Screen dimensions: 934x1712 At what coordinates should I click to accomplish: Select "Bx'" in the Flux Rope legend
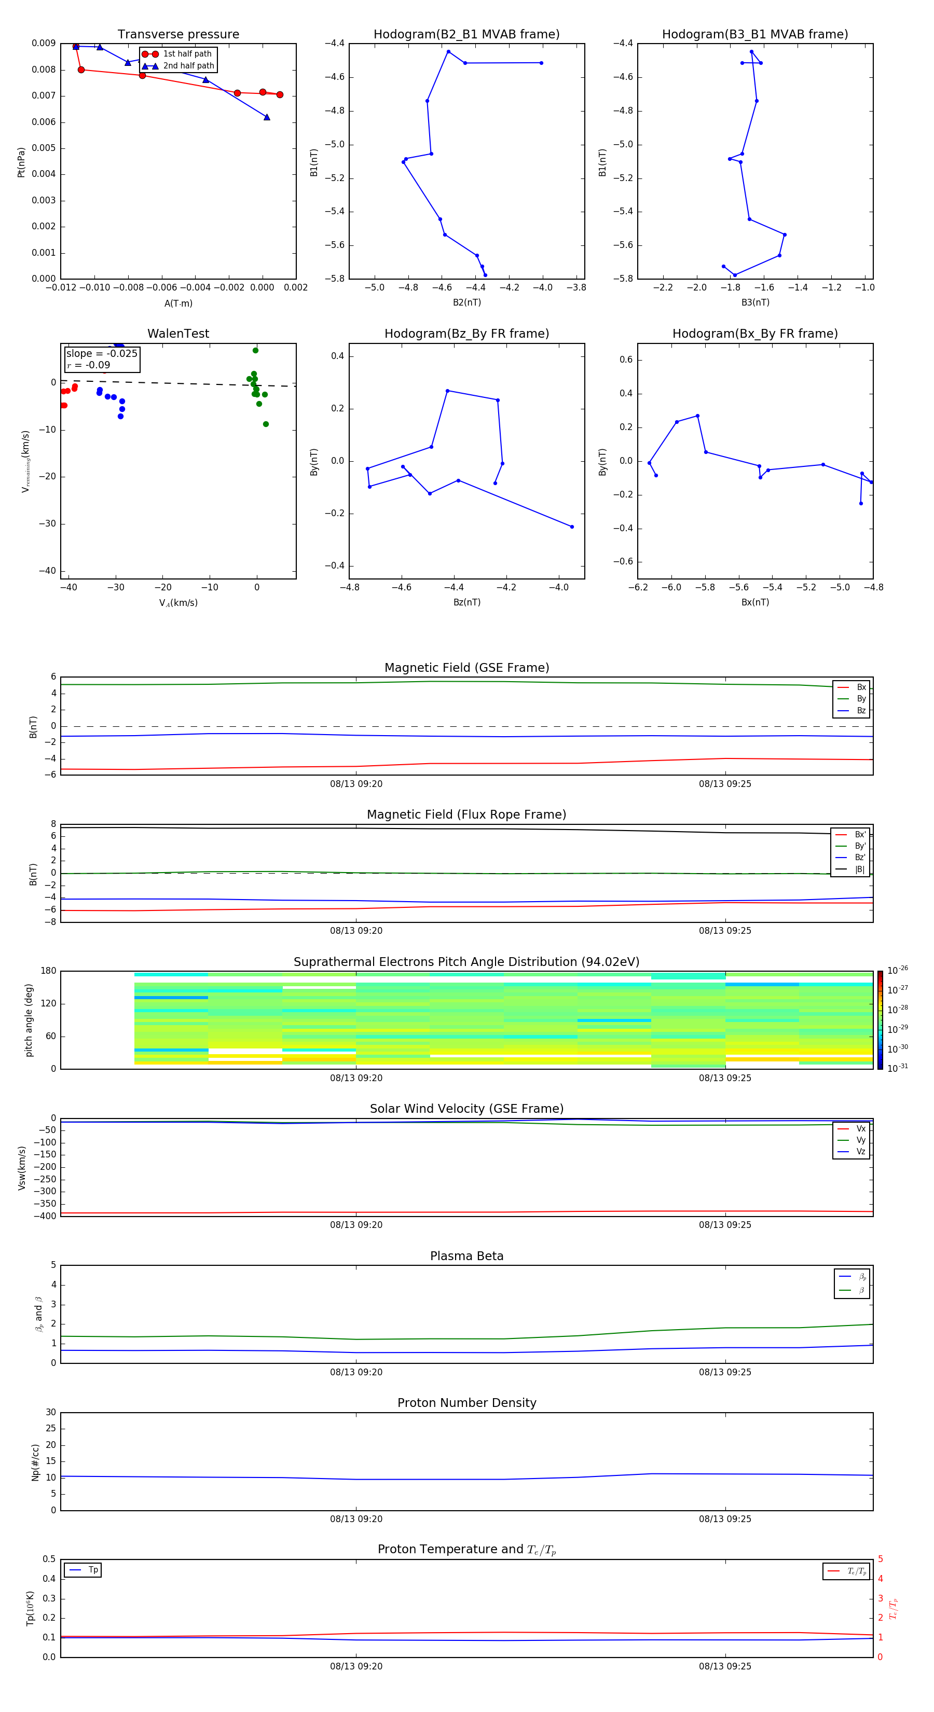click(x=850, y=835)
